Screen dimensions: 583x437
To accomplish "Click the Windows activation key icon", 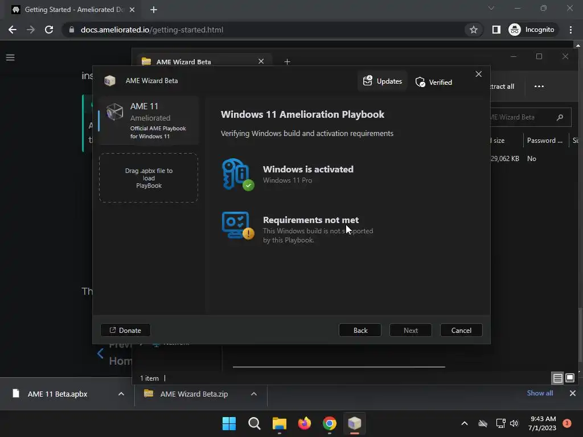I will [238, 174].
